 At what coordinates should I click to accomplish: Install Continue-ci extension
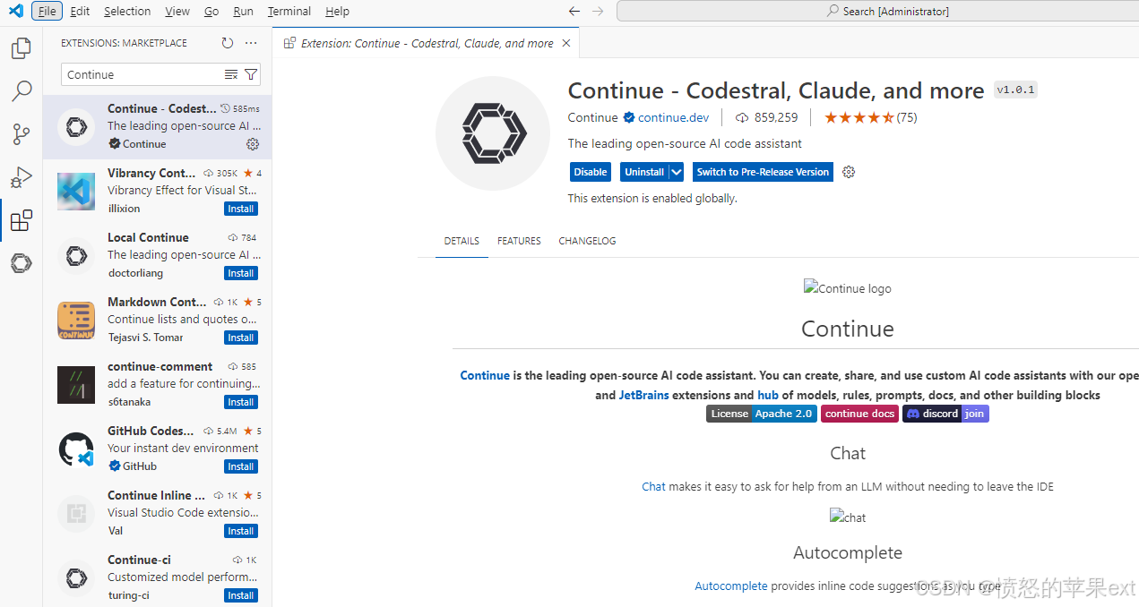point(241,595)
